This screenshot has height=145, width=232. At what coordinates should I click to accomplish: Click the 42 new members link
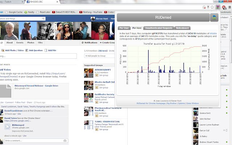pyautogui.click(x=103, y=51)
